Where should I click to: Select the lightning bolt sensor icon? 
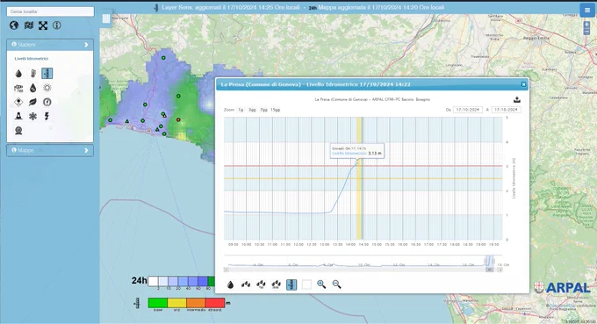tap(47, 116)
